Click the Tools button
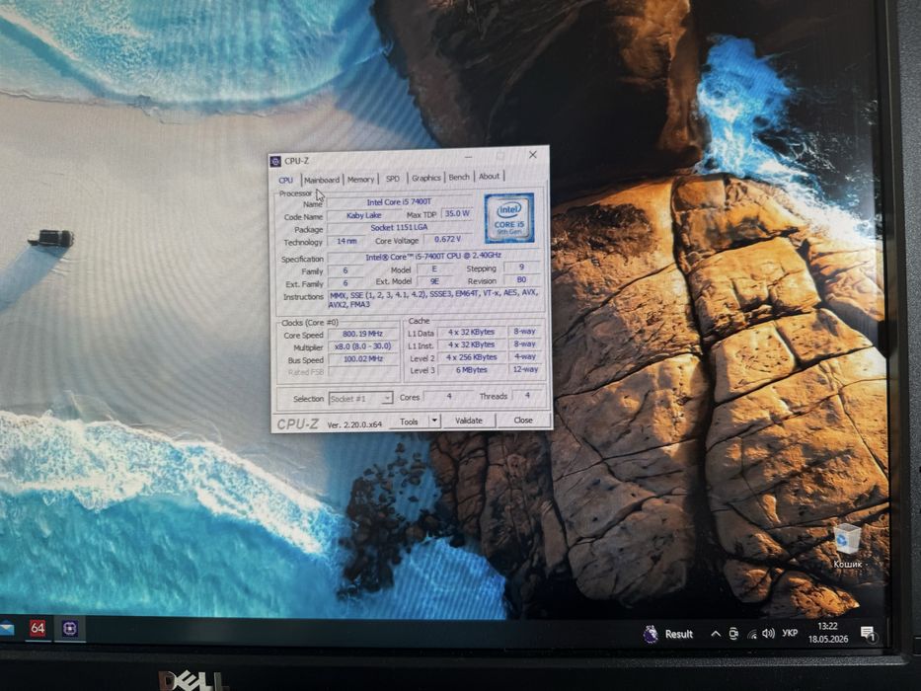921x691 pixels. pos(409,422)
